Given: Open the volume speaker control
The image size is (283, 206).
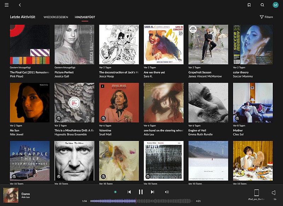Looking at the screenshot, I should [x=273, y=193].
